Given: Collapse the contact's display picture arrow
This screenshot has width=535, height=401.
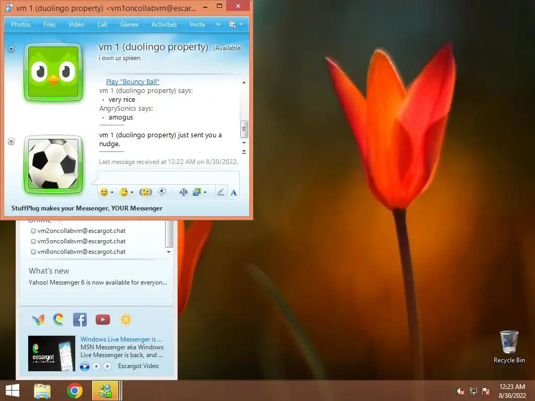Looking at the screenshot, I should [x=11, y=49].
